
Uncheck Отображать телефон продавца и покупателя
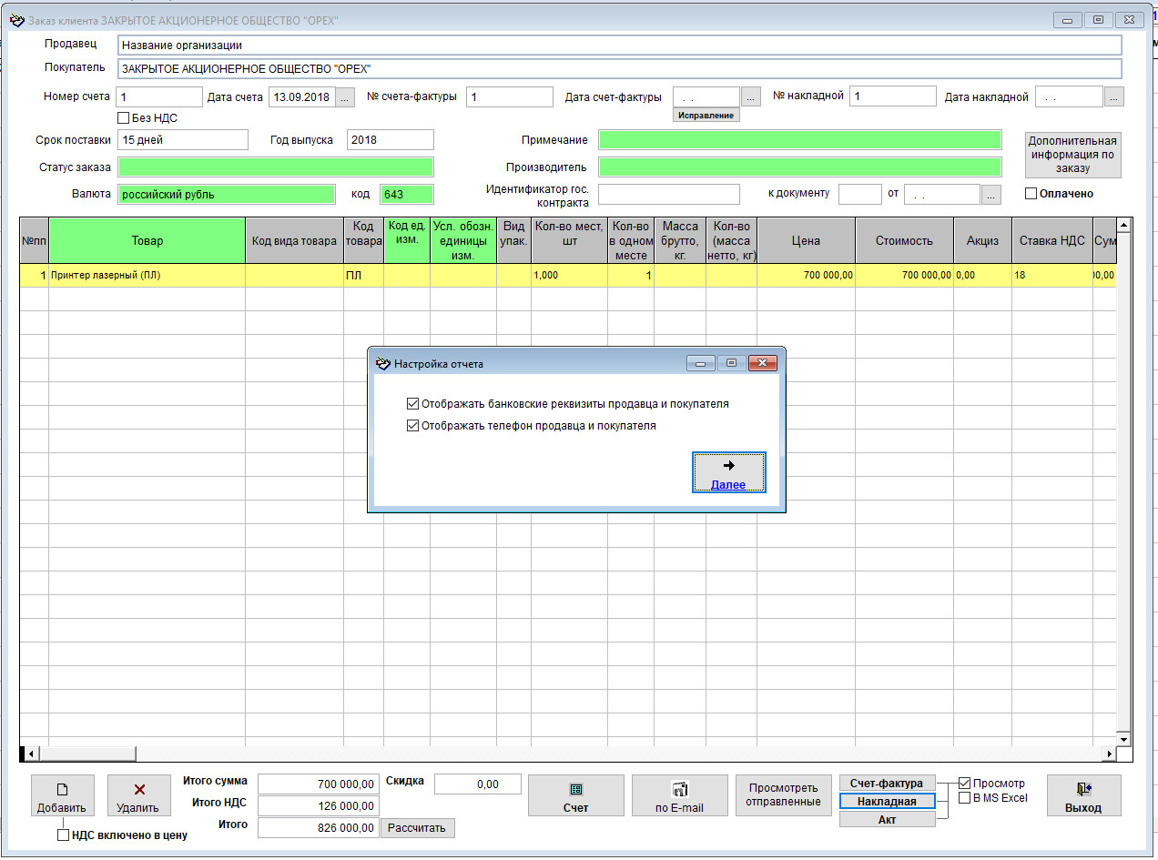(414, 425)
